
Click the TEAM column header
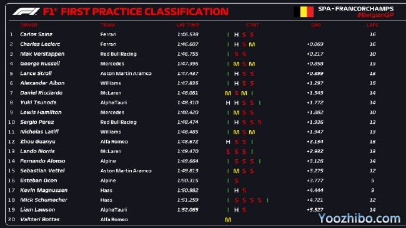tap(108, 25)
